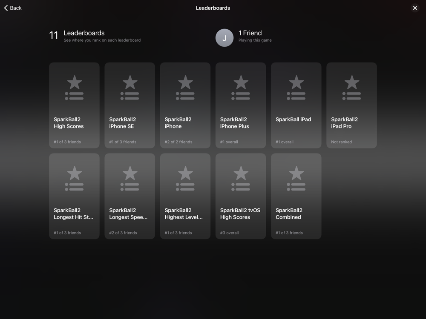Select 'SparkBall2 Combined' title text
The image size is (426, 319).
pyautogui.click(x=289, y=214)
